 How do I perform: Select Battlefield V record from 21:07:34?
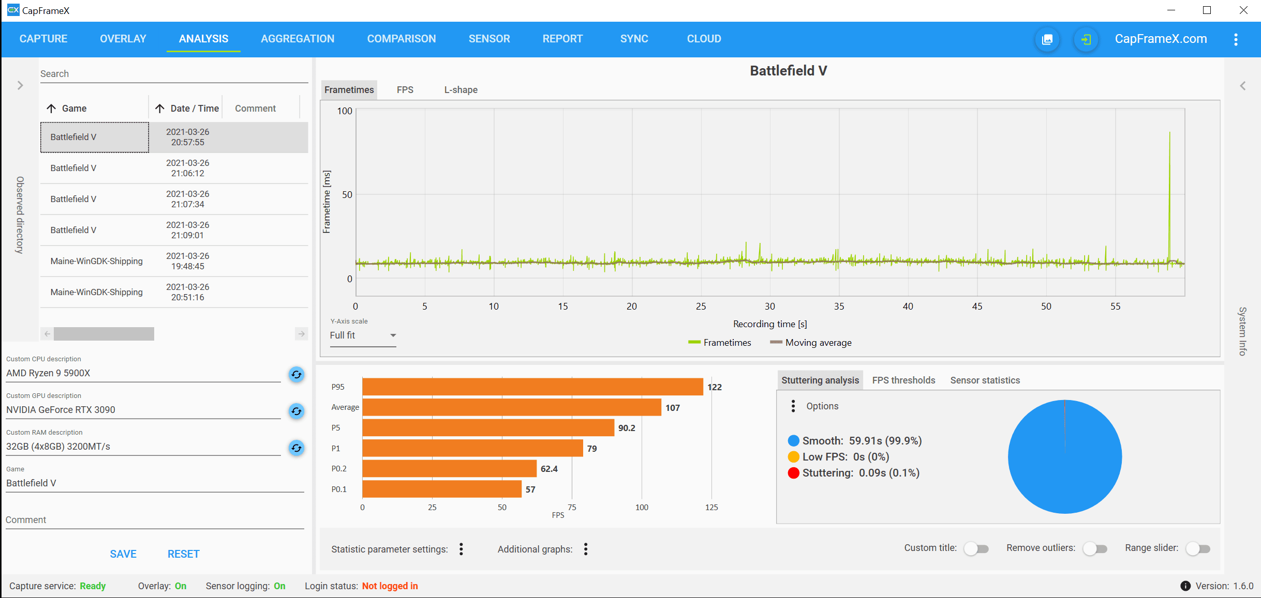tap(174, 199)
